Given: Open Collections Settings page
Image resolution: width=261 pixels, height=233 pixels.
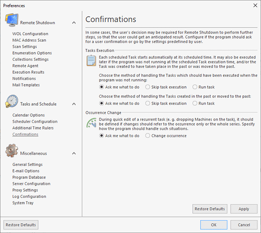Looking at the screenshot, I should pos(31,59).
